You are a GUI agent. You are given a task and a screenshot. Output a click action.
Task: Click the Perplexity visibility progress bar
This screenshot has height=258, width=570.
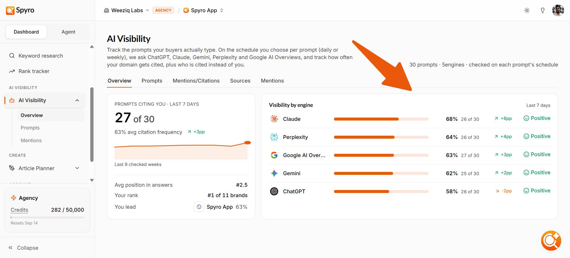(381, 137)
